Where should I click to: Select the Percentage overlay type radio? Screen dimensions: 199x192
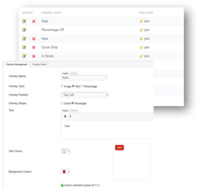pos(82,86)
